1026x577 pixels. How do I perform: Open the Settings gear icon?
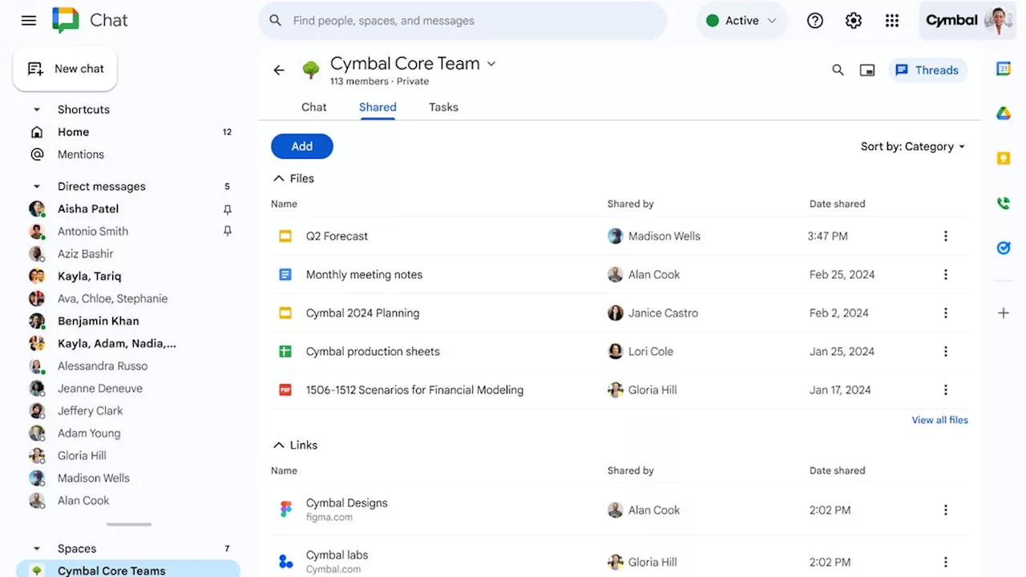(854, 21)
